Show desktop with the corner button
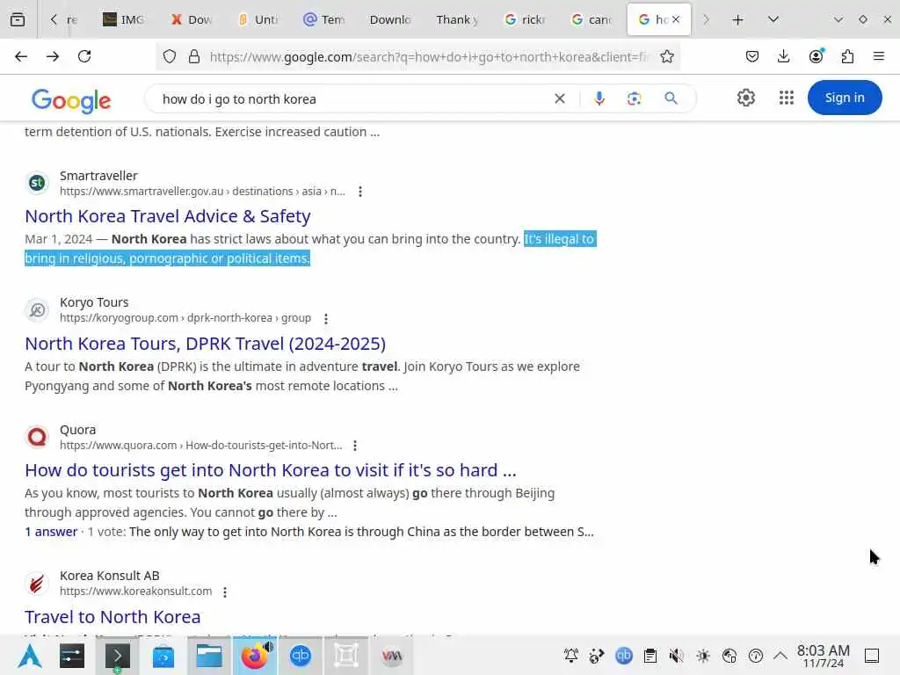Image resolution: width=900 pixels, height=675 pixels. coord(872,656)
